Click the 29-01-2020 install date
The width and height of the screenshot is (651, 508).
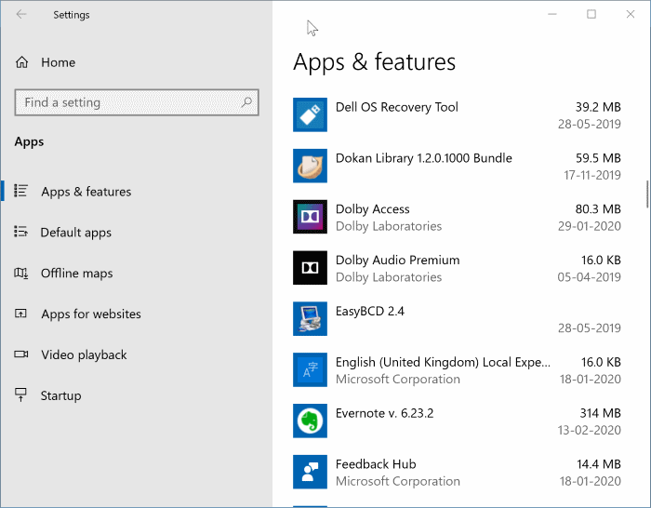tap(589, 226)
